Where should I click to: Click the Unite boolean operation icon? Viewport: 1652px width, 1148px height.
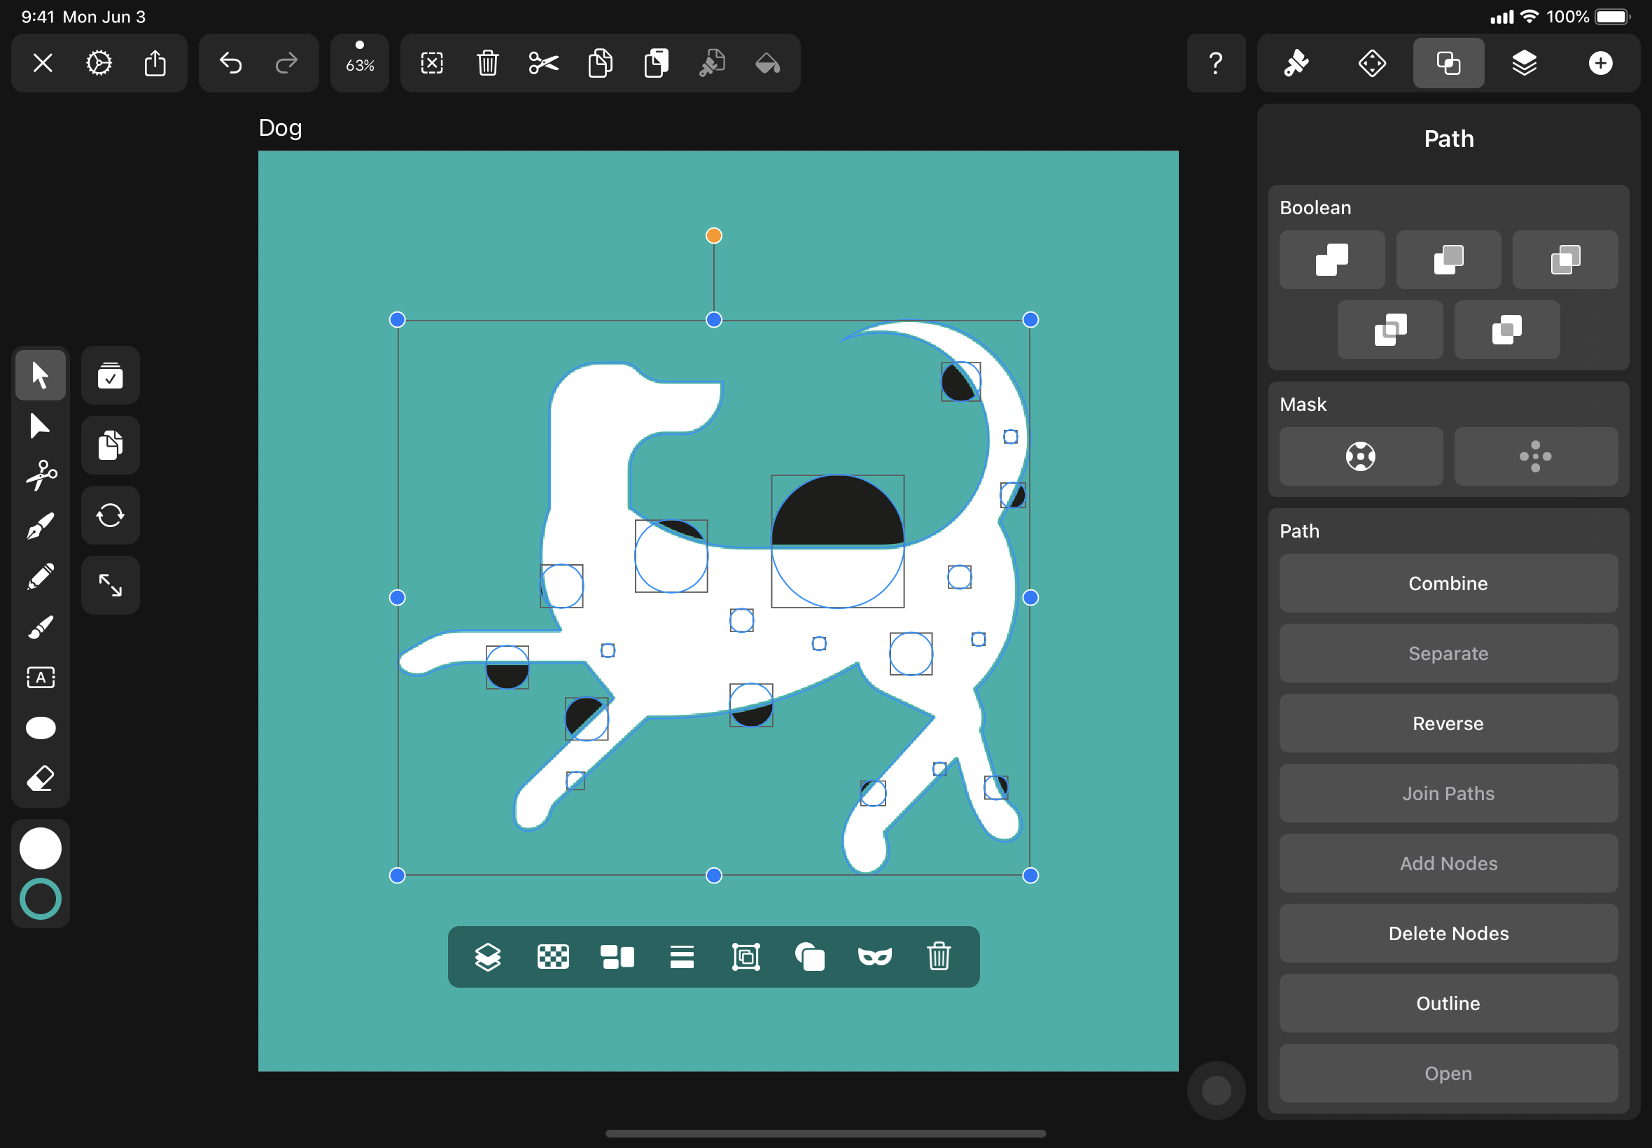(1331, 260)
